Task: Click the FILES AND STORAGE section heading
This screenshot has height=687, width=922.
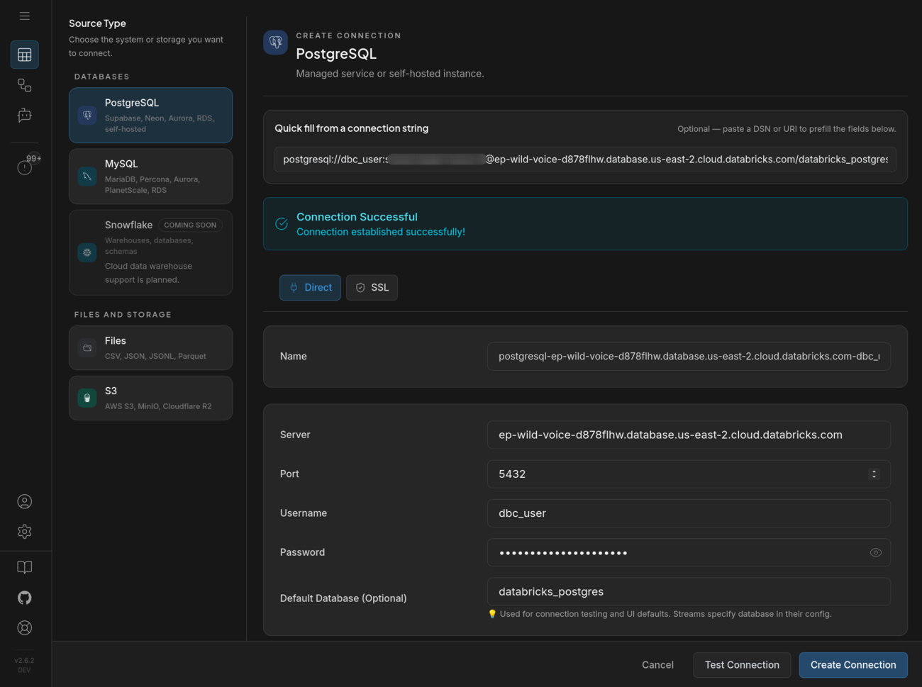Action: click(x=123, y=315)
